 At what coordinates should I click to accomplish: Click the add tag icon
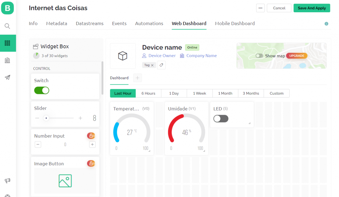tap(161, 65)
